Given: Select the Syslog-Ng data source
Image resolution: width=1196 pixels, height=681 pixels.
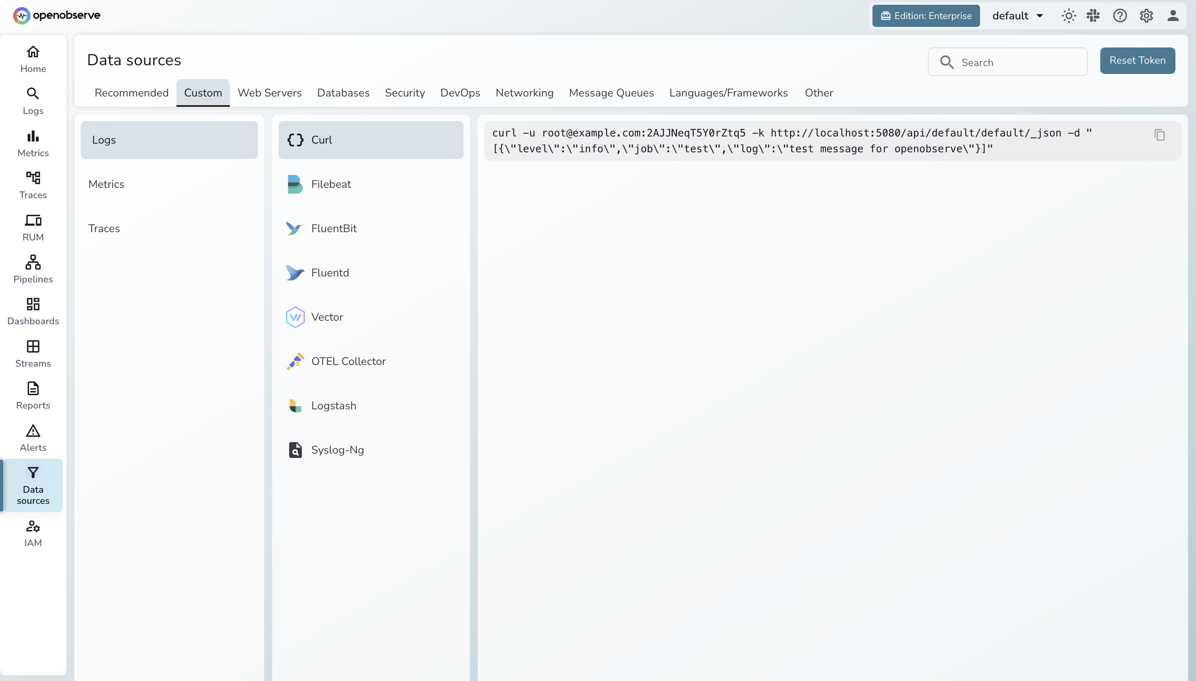Looking at the screenshot, I should tap(338, 450).
